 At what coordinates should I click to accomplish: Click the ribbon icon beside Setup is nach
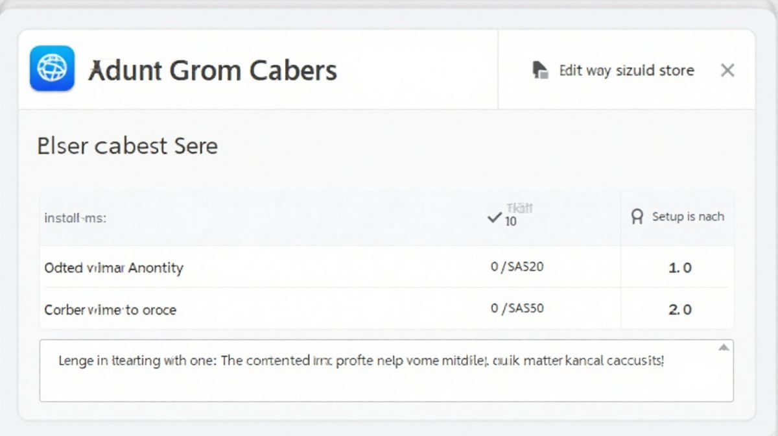637,217
